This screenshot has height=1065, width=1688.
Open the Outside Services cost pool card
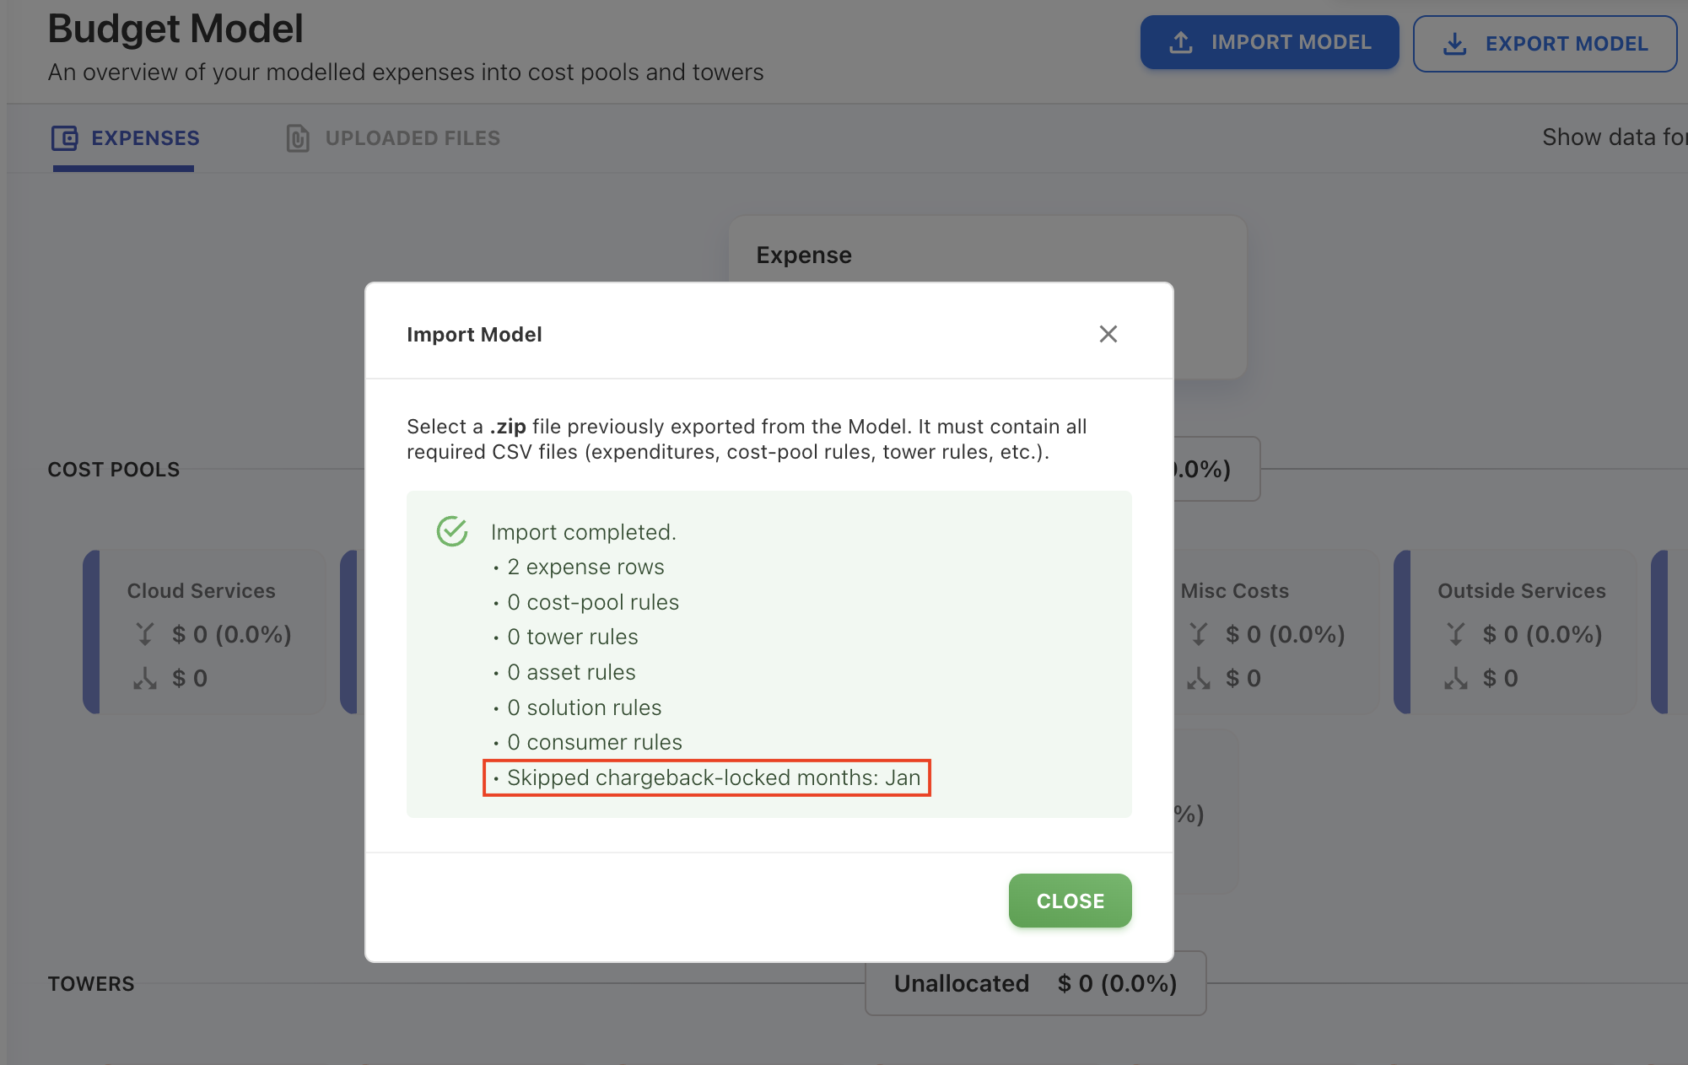(1516, 632)
